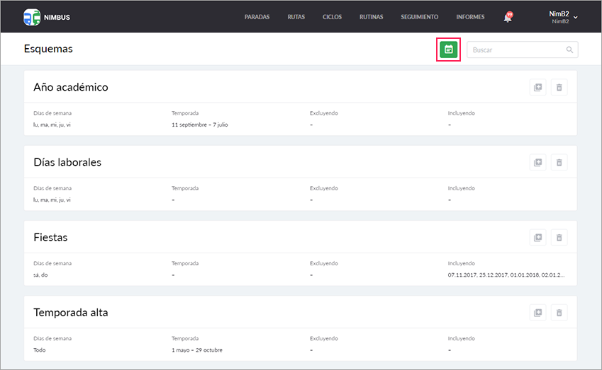Open the PARADAS menu
Screen dimensions: 602x370
pos(257,17)
